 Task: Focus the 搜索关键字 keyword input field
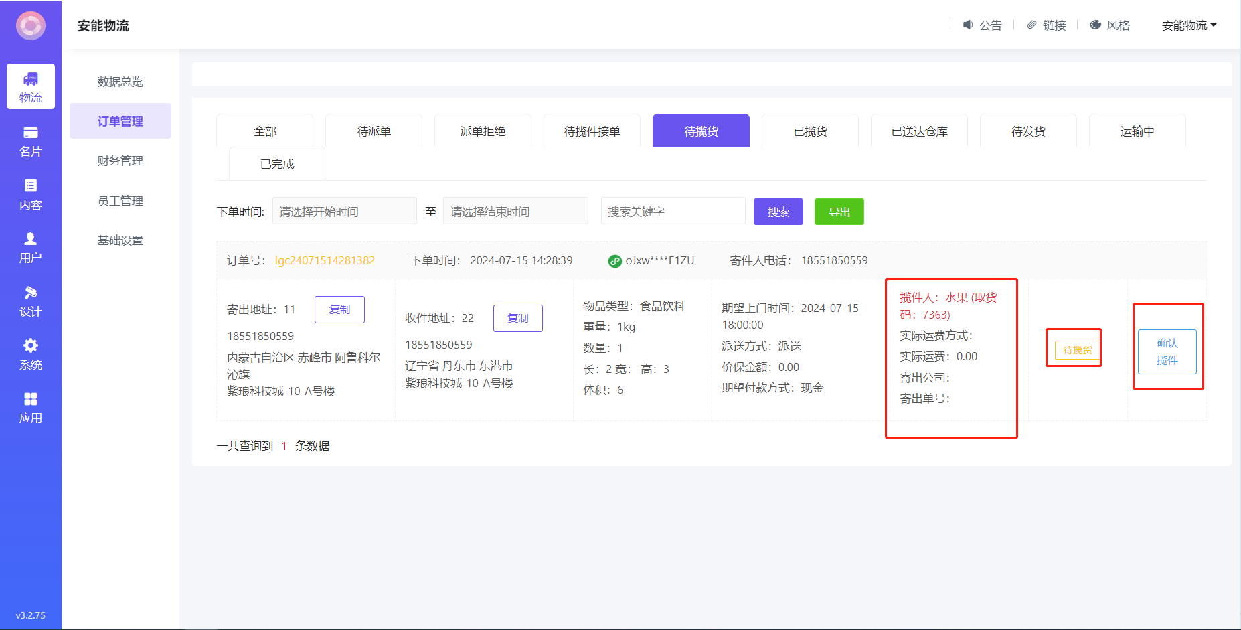673,212
